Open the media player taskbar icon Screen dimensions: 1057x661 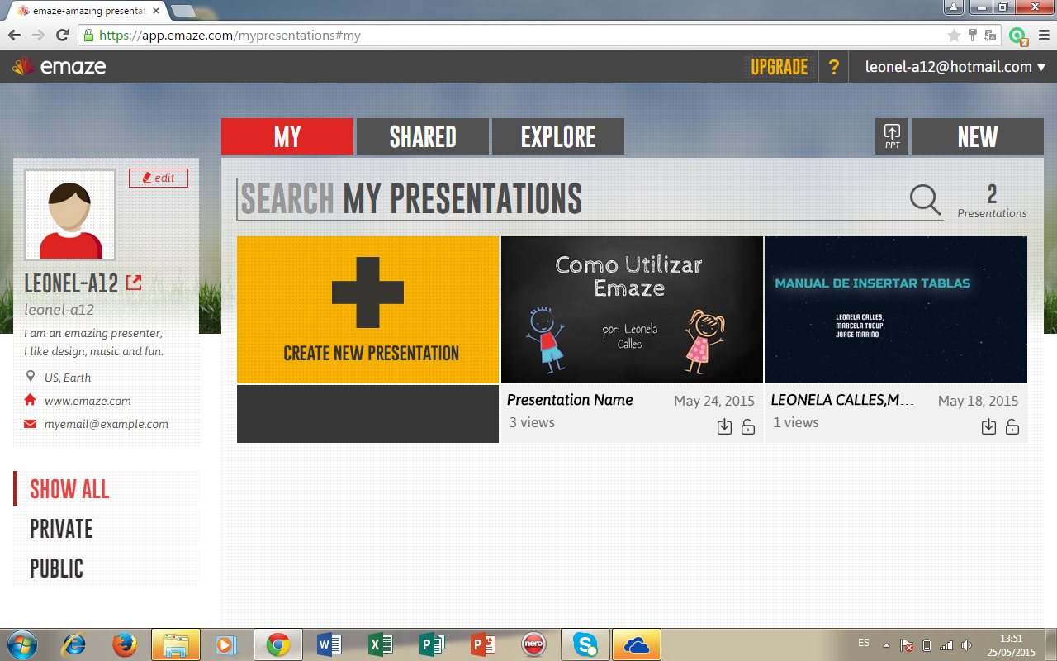click(x=226, y=644)
